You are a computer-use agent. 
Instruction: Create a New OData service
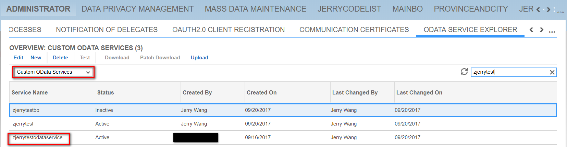pyautogui.click(x=36, y=58)
